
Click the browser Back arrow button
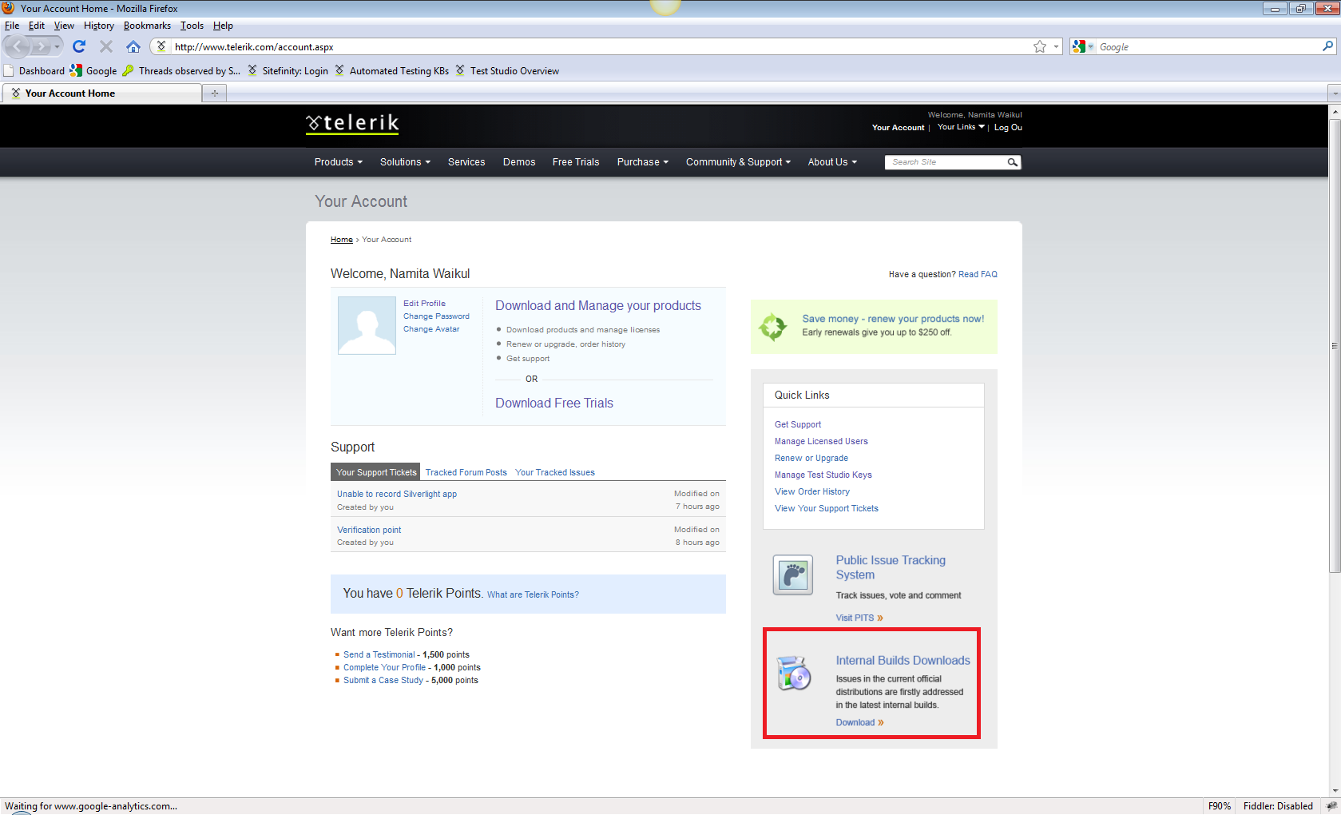[x=18, y=46]
